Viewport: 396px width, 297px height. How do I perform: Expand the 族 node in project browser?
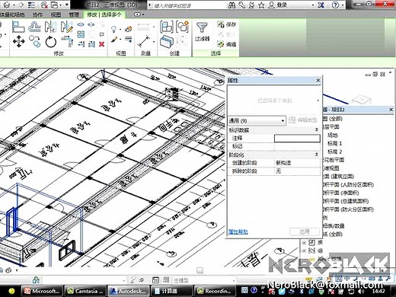(x=304, y=243)
